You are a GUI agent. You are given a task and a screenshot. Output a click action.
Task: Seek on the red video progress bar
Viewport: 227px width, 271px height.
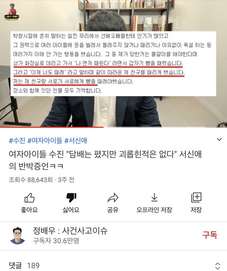(113, 127)
